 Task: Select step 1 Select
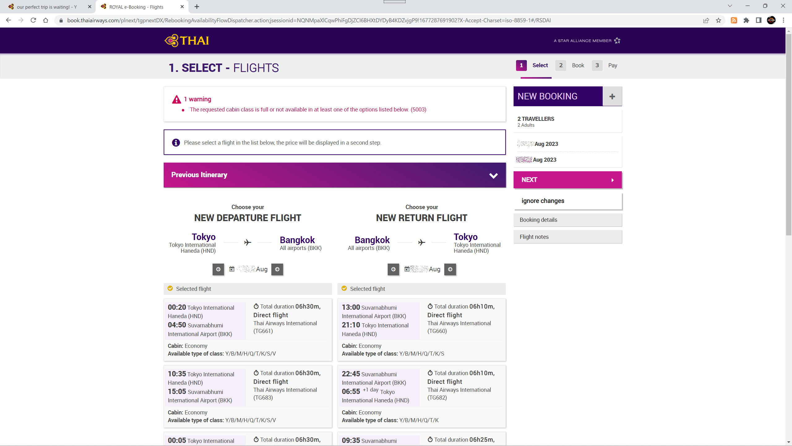tap(532, 65)
